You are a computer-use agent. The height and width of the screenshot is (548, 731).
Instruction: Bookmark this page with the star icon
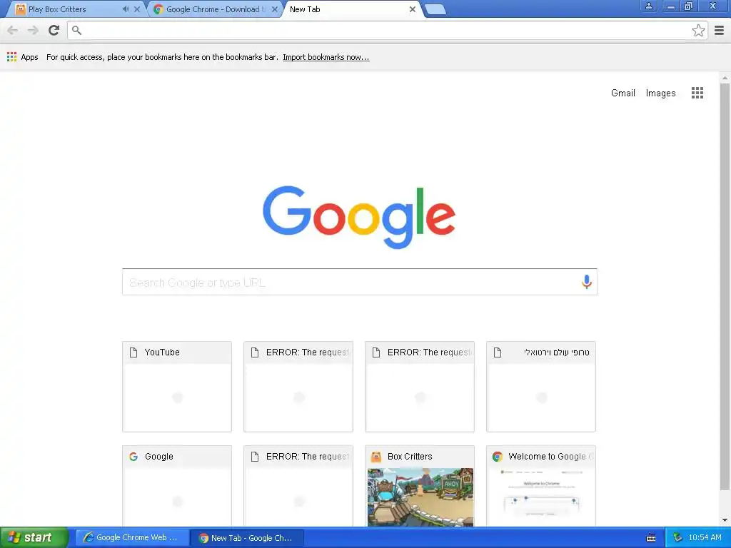pos(698,30)
